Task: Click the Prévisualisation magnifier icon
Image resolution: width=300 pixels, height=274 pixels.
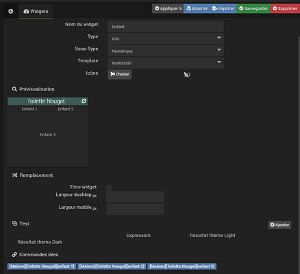Action: coord(14,89)
